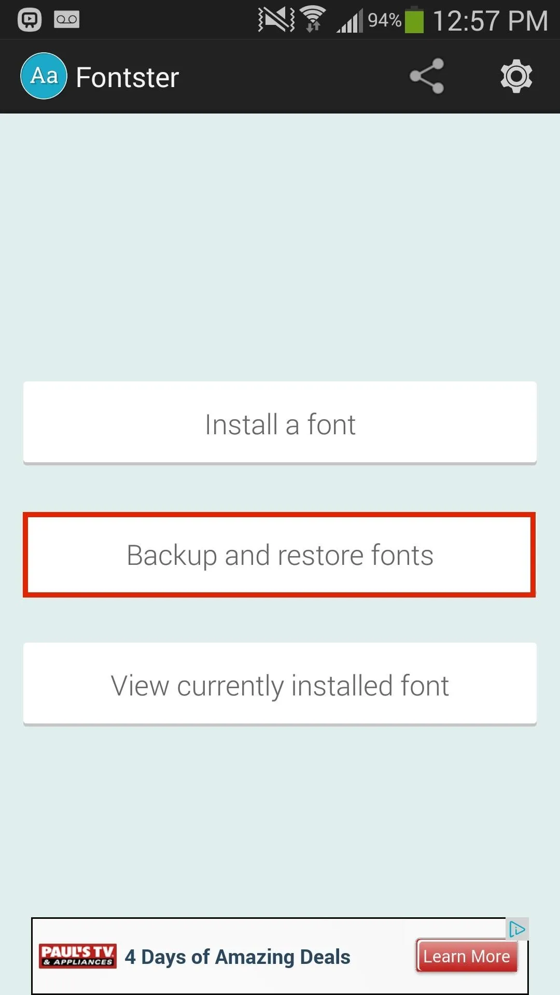The image size is (560, 995).
Task: Tap the Fontster Aa app logo
Action: point(44,76)
